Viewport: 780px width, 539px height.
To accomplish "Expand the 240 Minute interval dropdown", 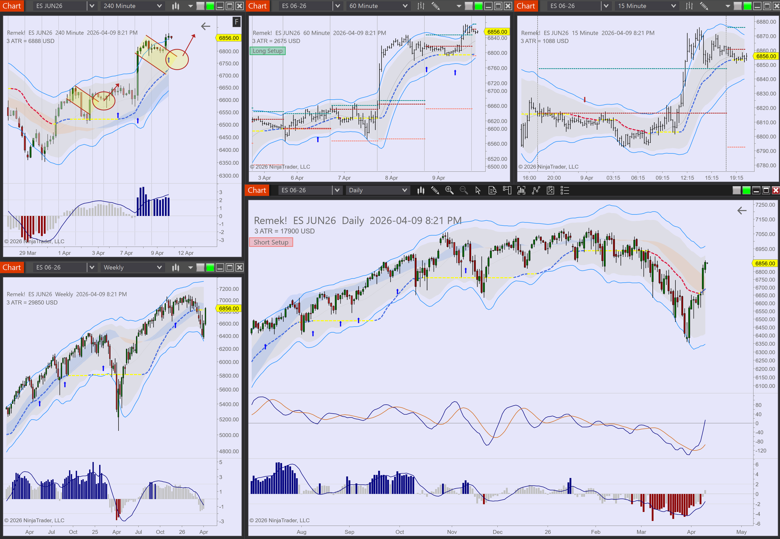I will [159, 6].
